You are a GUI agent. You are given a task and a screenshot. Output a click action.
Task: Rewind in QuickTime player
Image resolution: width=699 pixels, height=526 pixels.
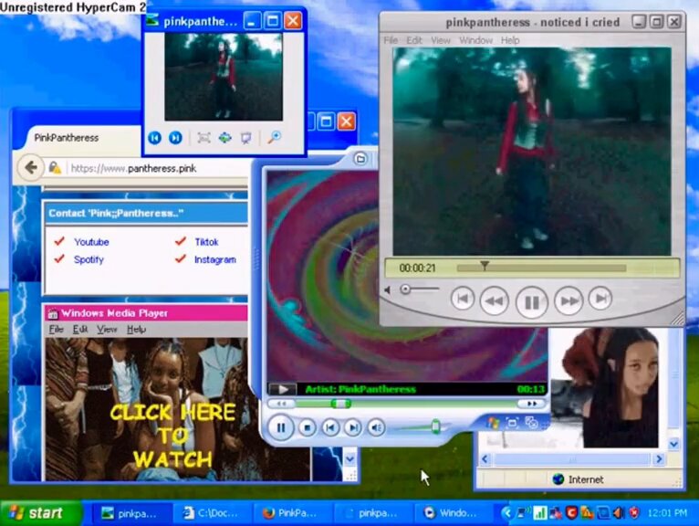pos(494,300)
